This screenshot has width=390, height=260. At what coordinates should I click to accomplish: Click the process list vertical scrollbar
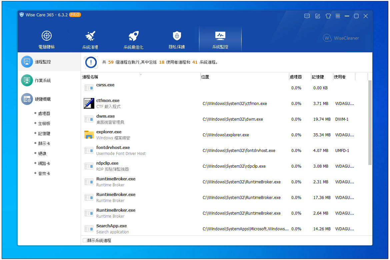[x=370, y=122]
